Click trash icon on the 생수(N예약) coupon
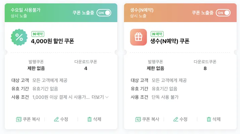Image resolution: width=240 pixels, height=134 pixels. 209,119
